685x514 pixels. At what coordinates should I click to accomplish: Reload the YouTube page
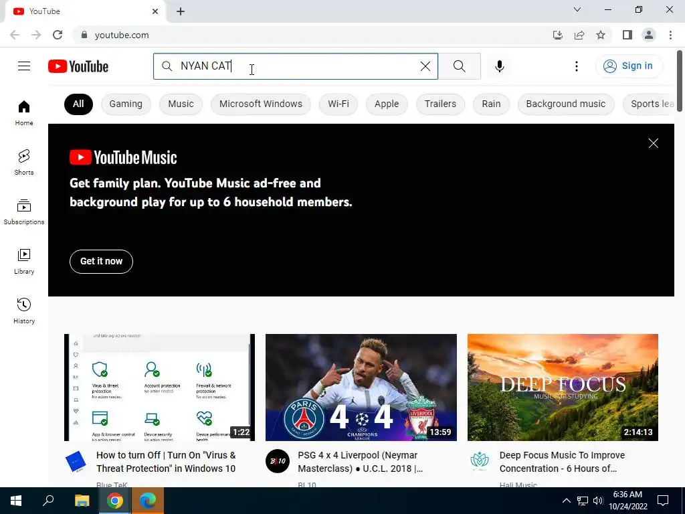coord(58,35)
